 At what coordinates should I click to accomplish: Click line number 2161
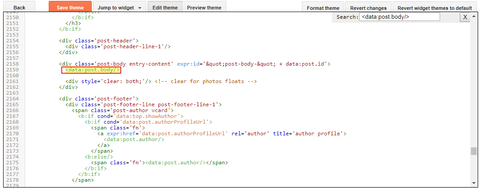coord(13,81)
